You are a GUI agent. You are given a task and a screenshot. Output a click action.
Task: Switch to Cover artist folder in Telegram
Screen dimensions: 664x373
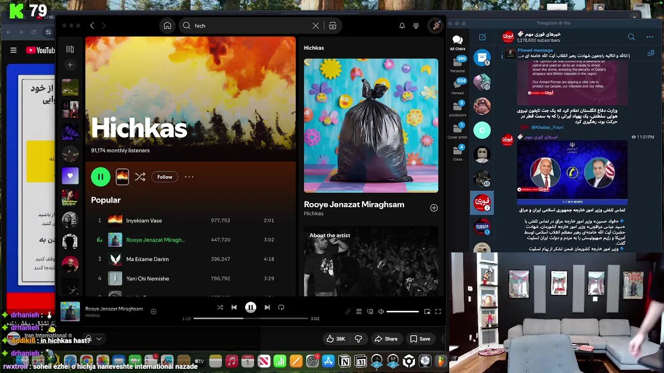point(458,131)
